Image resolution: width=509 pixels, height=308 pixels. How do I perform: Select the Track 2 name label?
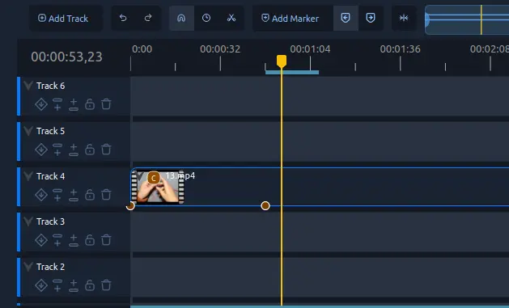coord(51,267)
